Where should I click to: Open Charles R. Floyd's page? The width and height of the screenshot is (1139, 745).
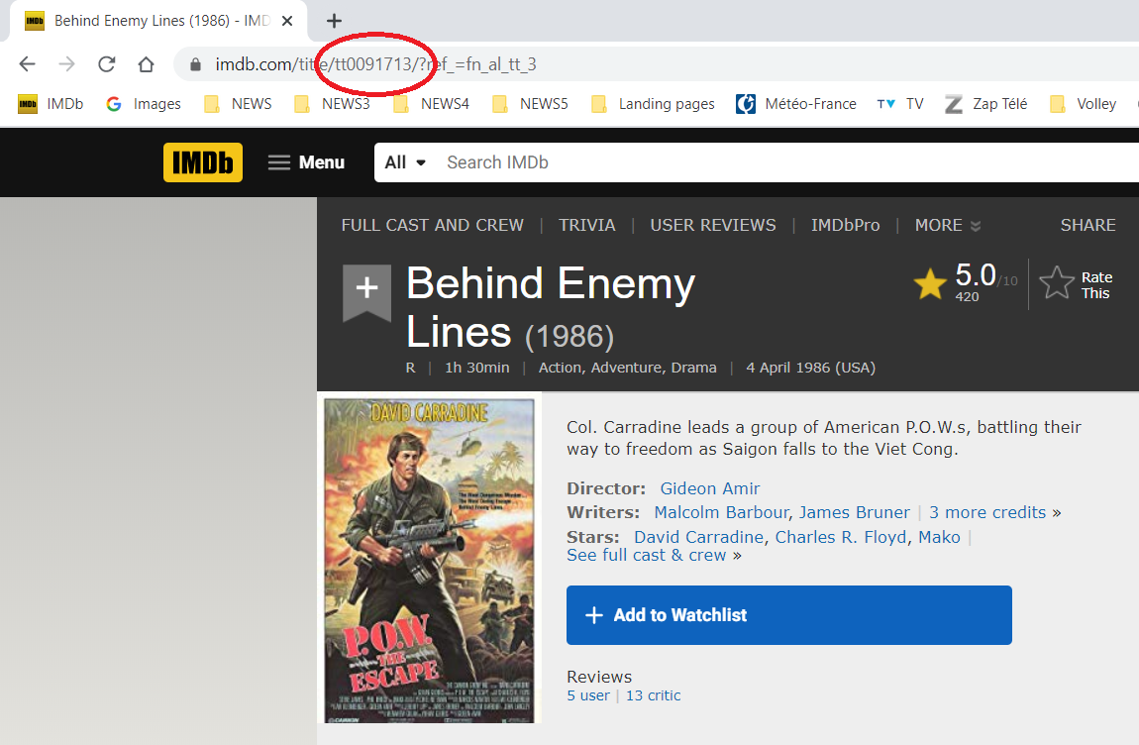click(841, 537)
